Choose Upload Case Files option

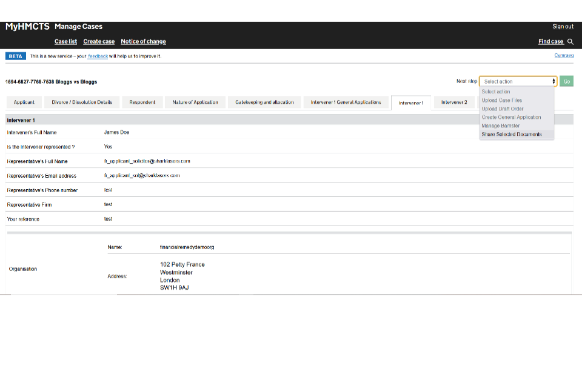[x=501, y=101]
